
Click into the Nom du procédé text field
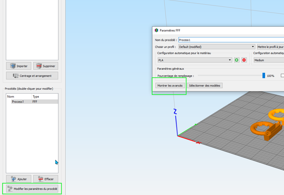click(x=231, y=40)
